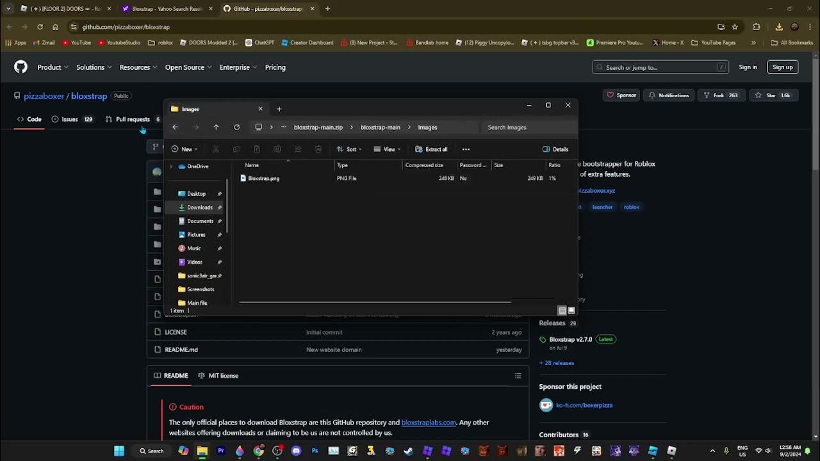The image size is (820, 461).
Task: Open bloxstraplabs.com link in README
Action: (x=429, y=423)
